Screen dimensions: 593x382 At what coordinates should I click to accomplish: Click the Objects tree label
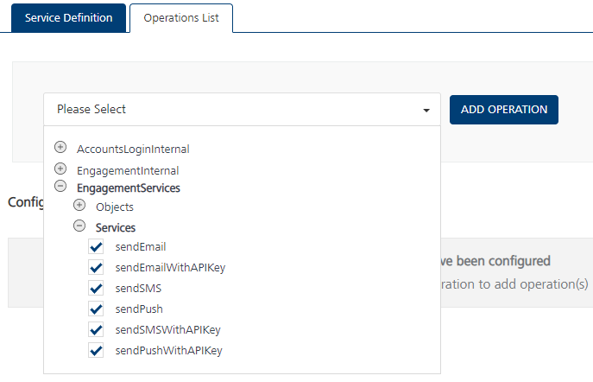click(x=115, y=207)
